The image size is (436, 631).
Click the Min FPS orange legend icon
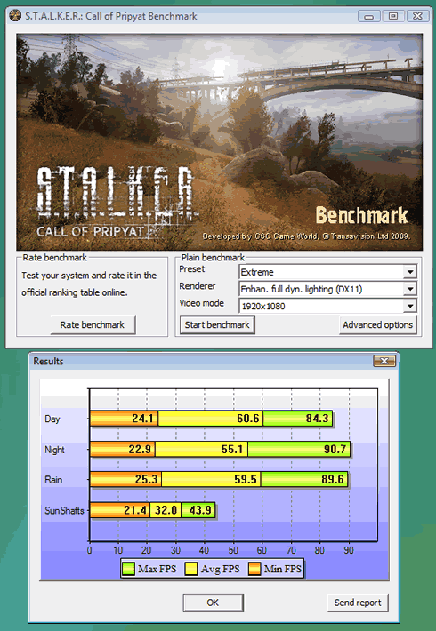pos(254,569)
